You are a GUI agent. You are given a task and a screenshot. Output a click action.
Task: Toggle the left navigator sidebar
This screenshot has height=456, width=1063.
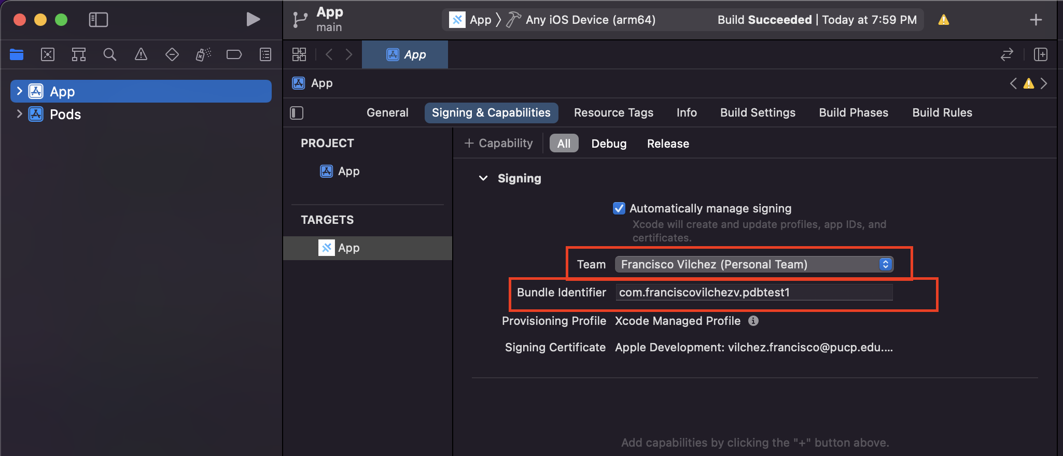coord(98,20)
